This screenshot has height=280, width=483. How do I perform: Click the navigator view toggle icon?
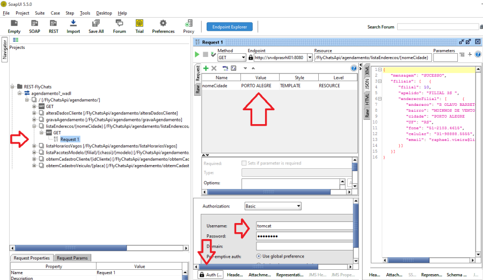16,40
